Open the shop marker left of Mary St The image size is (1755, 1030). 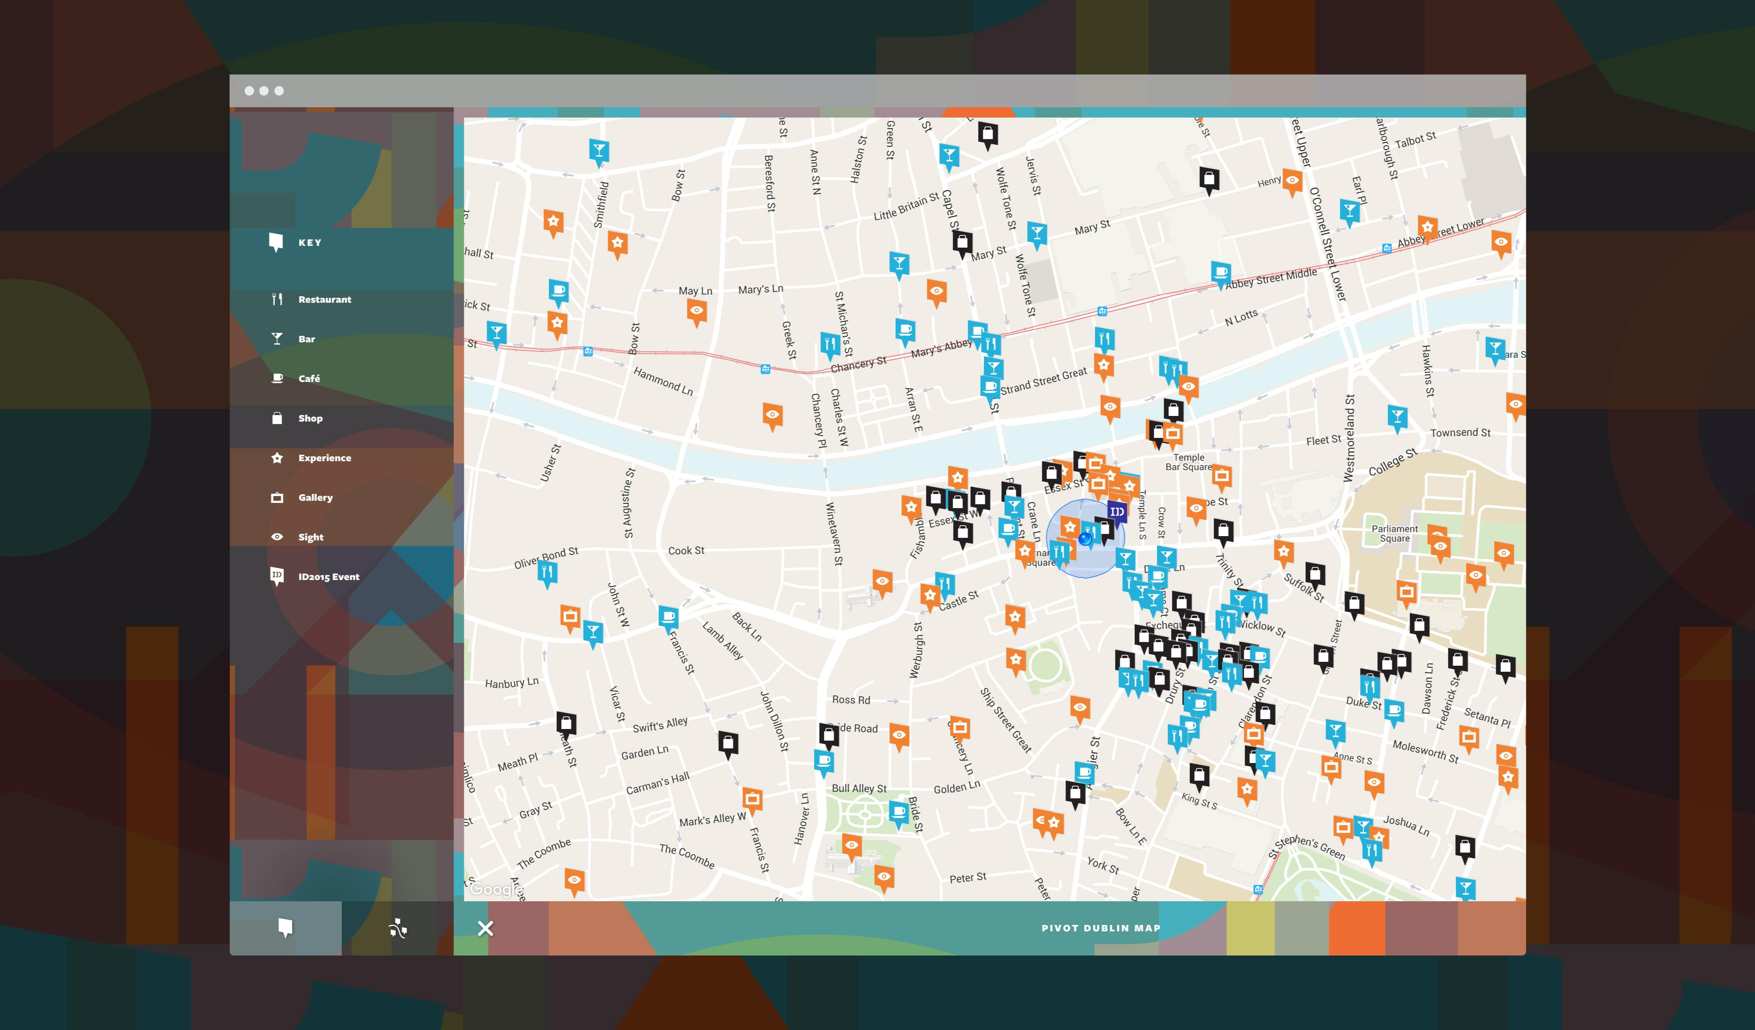tap(963, 245)
